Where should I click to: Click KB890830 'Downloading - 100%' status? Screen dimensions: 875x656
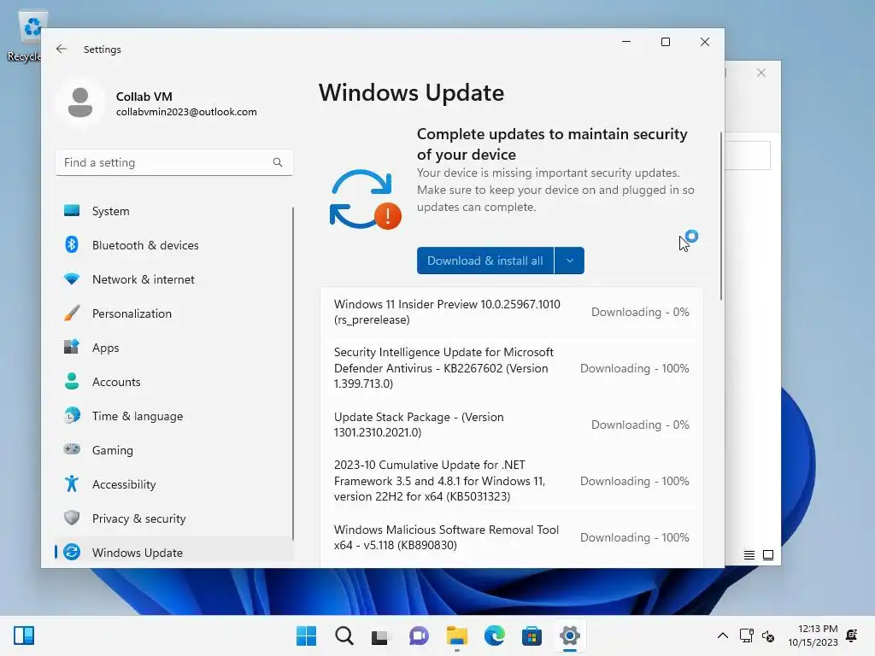pos(635,537)
